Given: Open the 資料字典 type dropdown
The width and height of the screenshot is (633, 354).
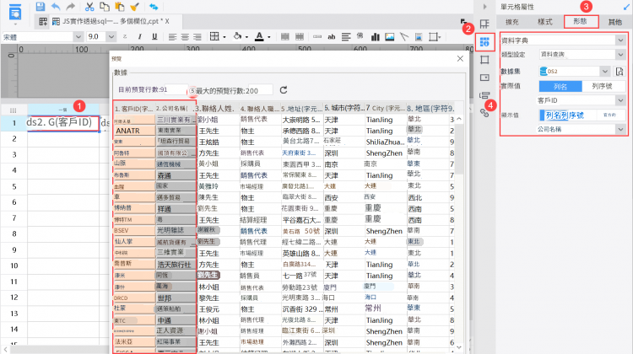Looking at the screenshot, I should [x=620, y=40].
